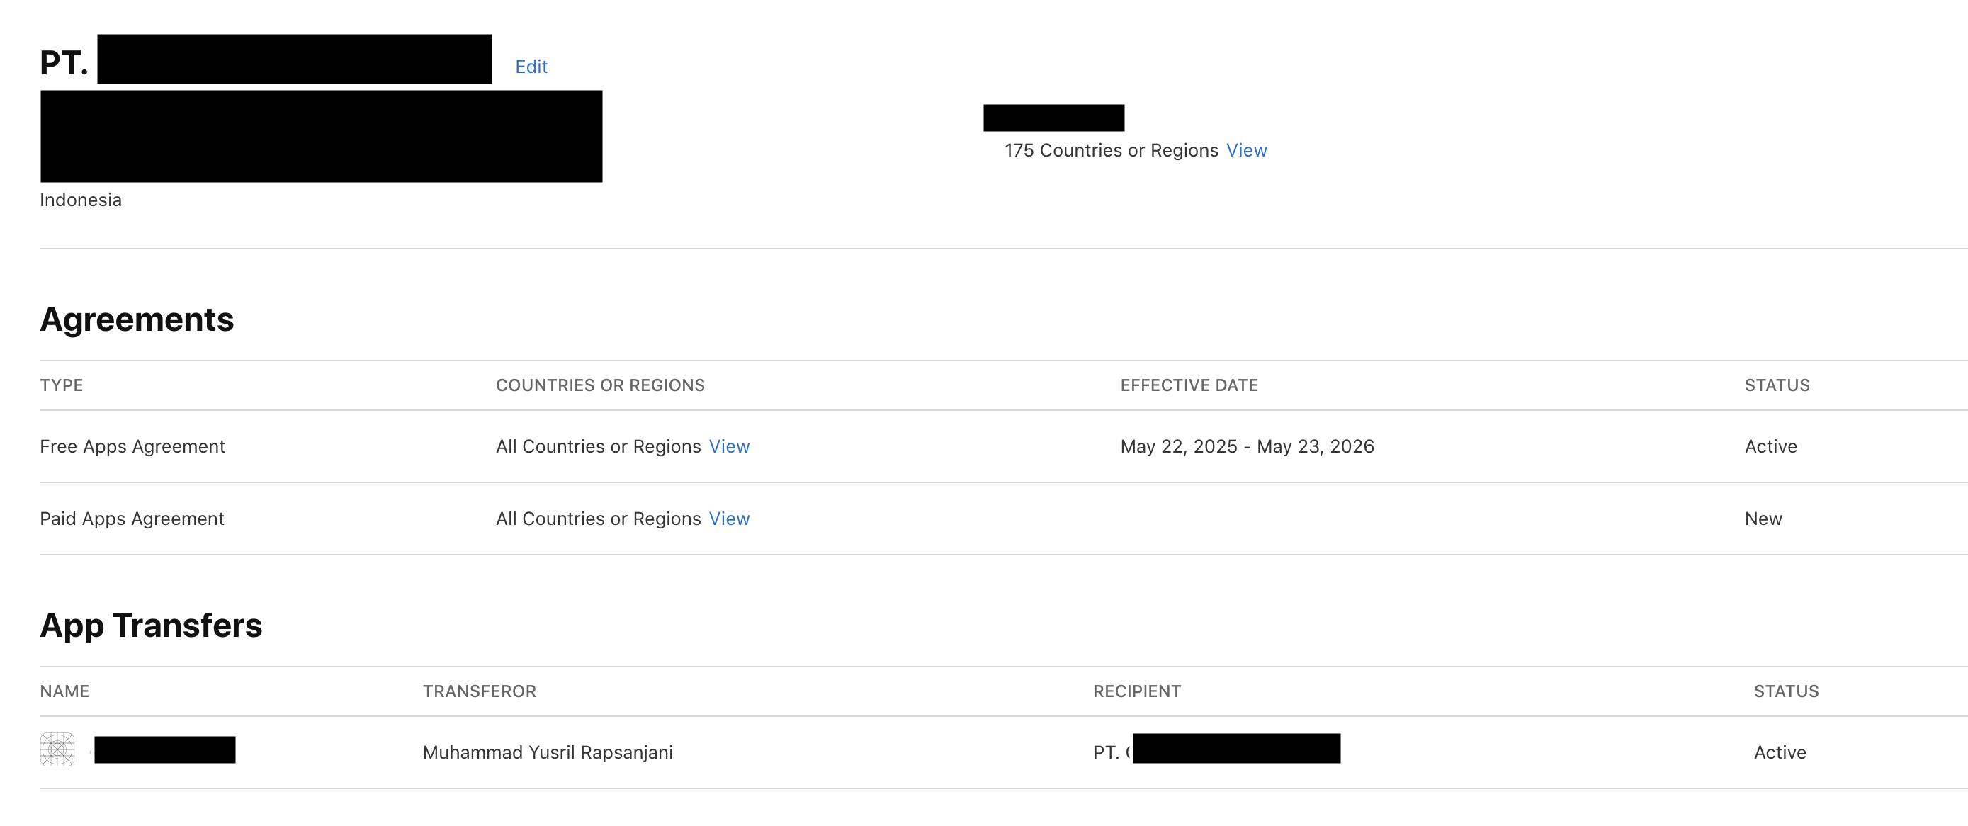Image resolution: width=1968 pixels, height=826 pixels.
Task: Select the Paid Apps Agreement type cell
Action: coord(132,519)
